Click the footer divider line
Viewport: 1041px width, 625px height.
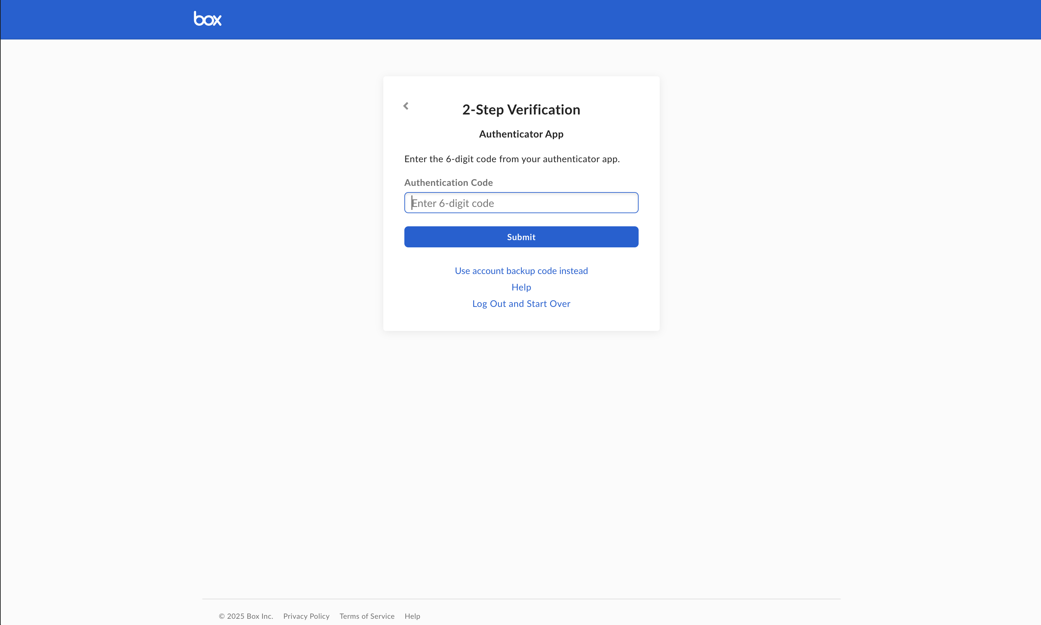(x=521, y=599)
